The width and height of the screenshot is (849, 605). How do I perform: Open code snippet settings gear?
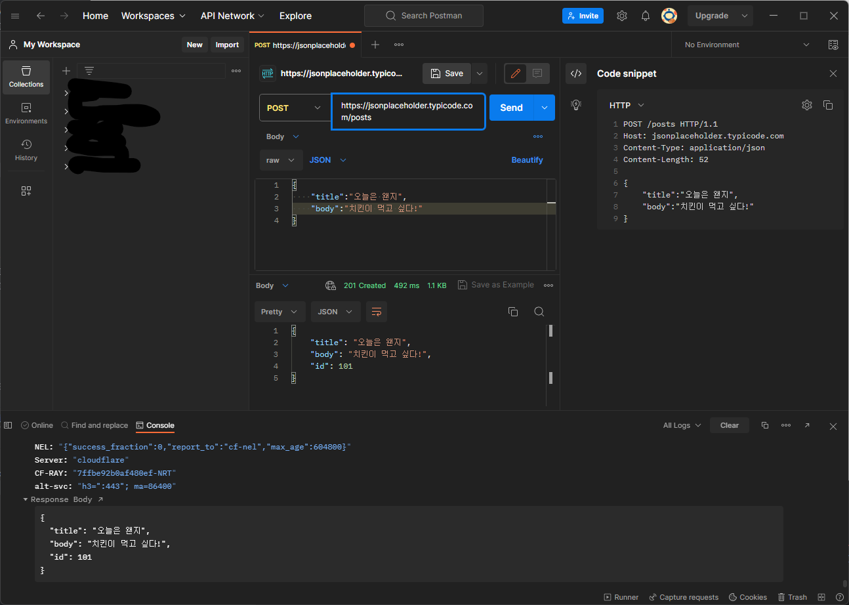pos(807,105)
